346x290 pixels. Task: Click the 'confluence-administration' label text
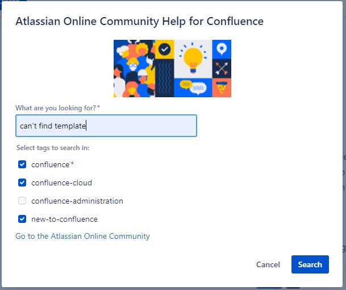coord(77,201)
